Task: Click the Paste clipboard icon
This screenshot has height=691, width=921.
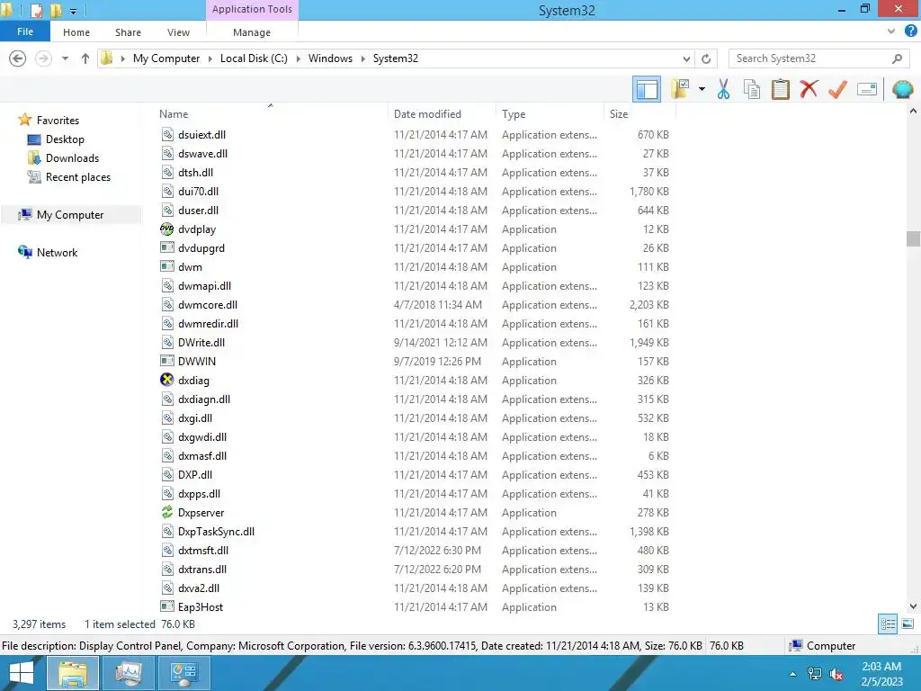Action: (780, 89)
